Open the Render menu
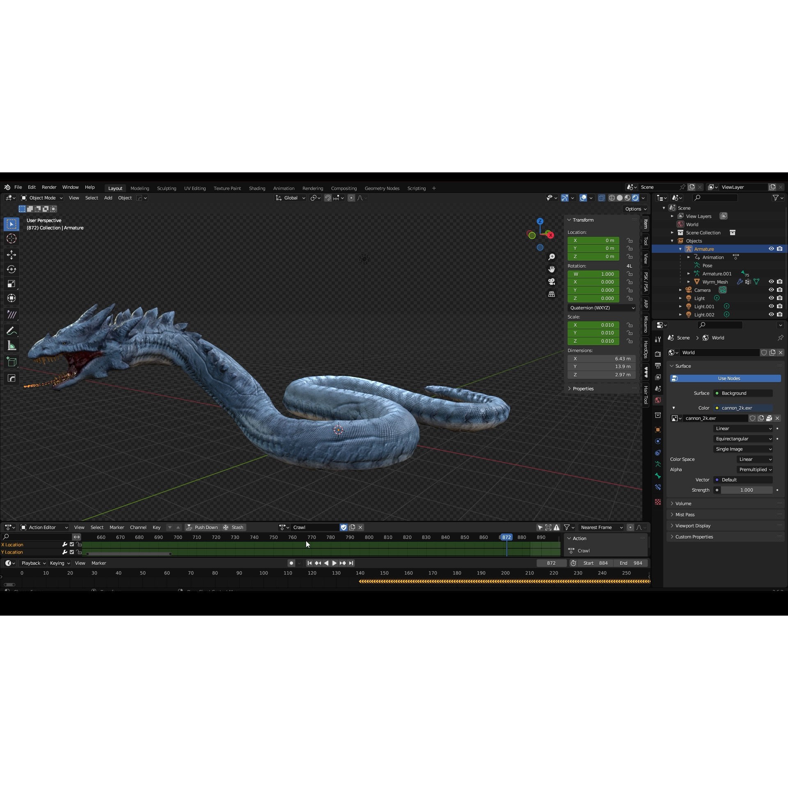The width and height of the screenshot is (788, 788). [x=49, y=187]
